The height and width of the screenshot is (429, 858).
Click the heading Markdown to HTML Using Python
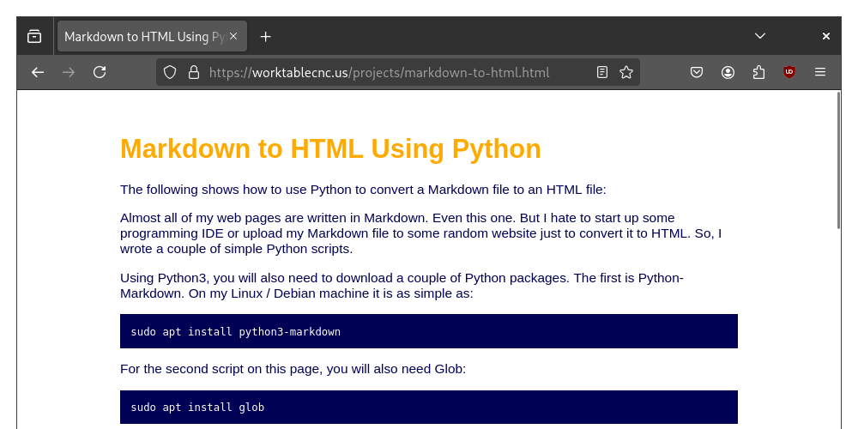point(330,148)
